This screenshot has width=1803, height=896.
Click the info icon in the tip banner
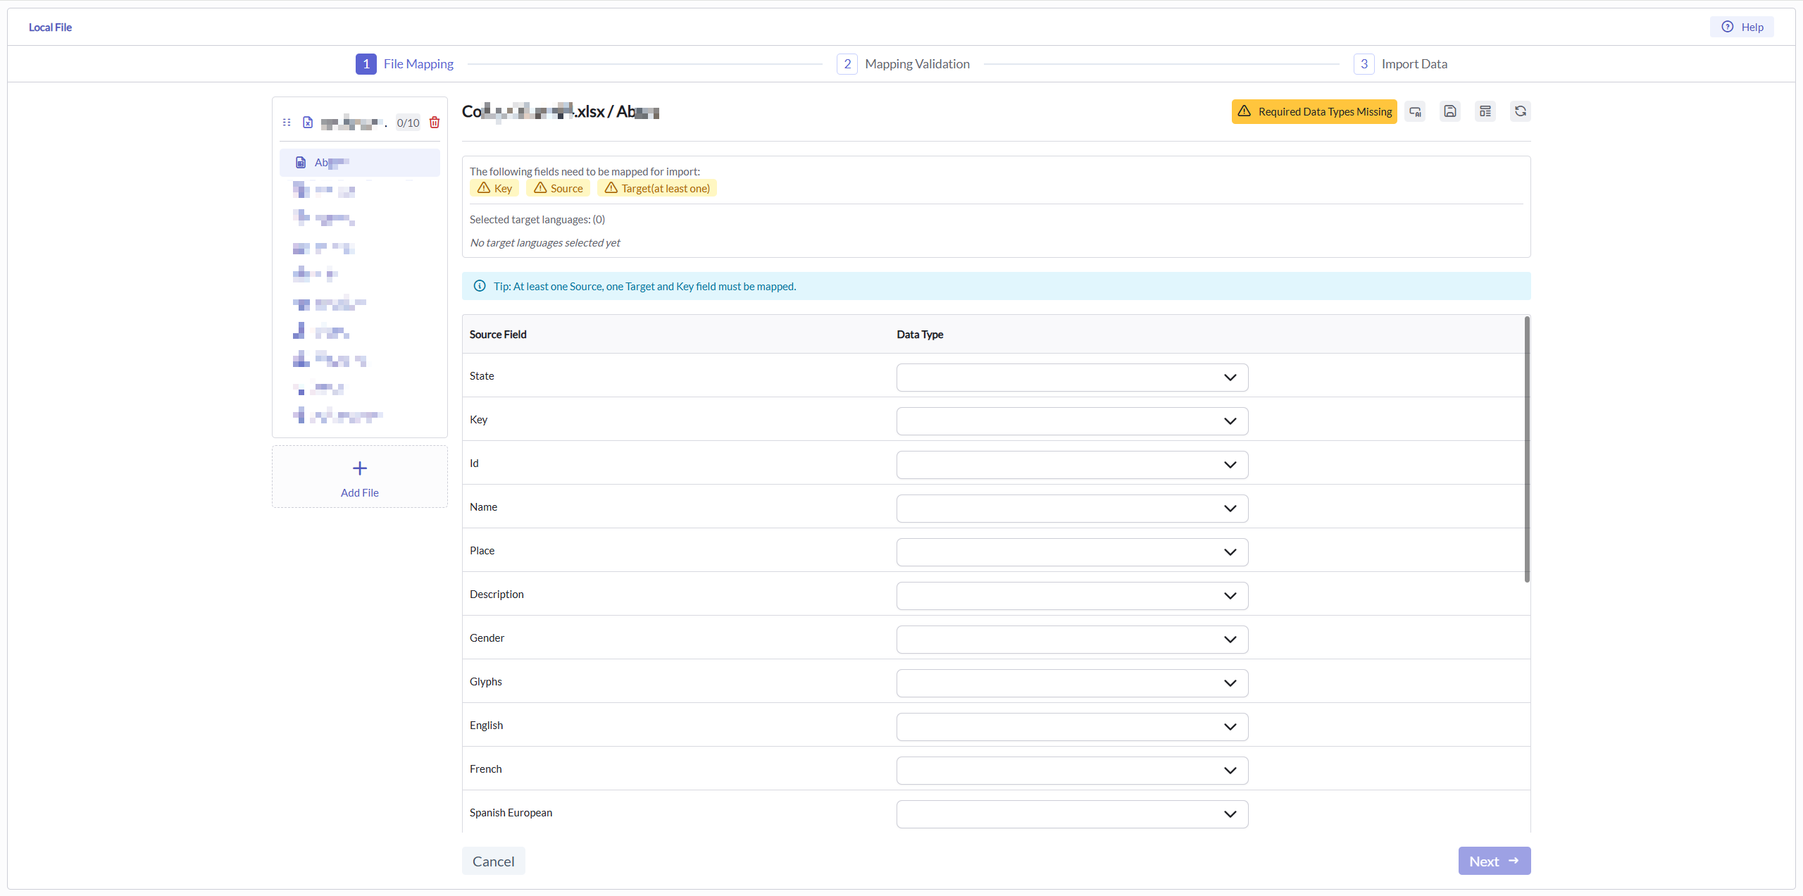(x=479, y=285)
